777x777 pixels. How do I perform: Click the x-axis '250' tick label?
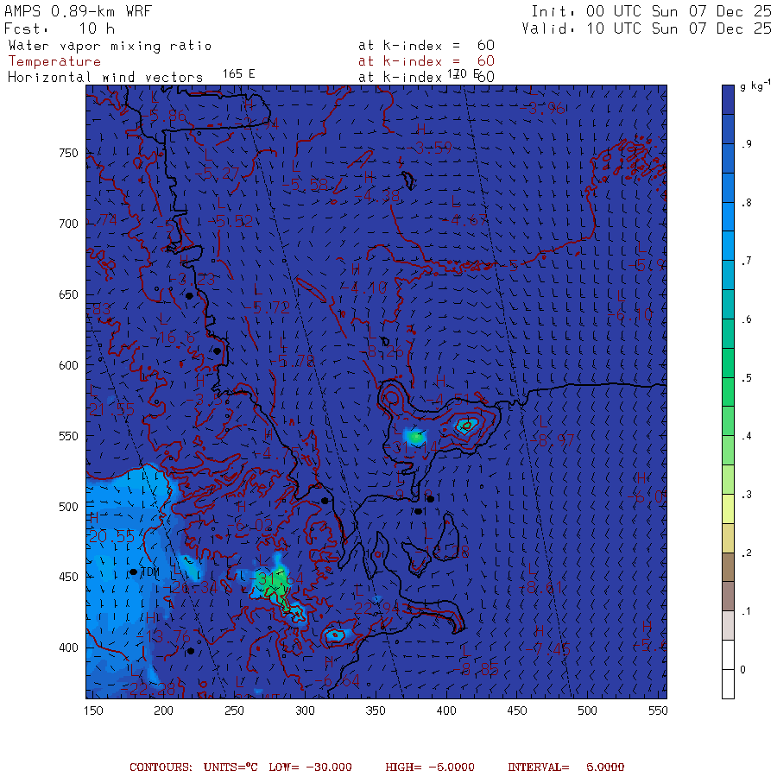pyautogui.click(x=234, y=711)
